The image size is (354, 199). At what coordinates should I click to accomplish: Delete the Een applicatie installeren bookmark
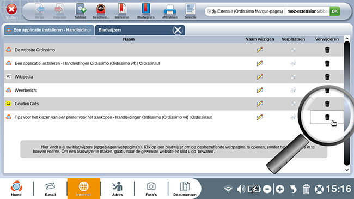pos(327,63)
